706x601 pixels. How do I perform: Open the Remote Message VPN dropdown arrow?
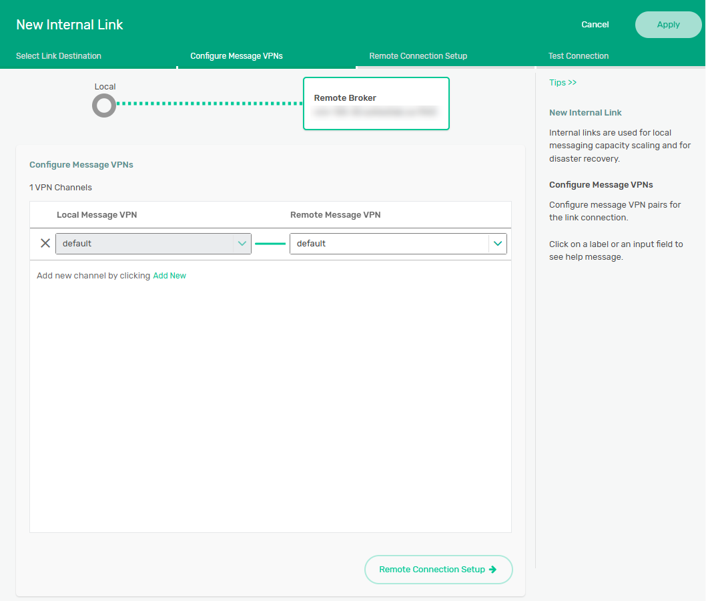coord(497,244)
